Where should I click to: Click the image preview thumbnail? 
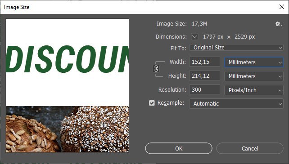point(67,85)
